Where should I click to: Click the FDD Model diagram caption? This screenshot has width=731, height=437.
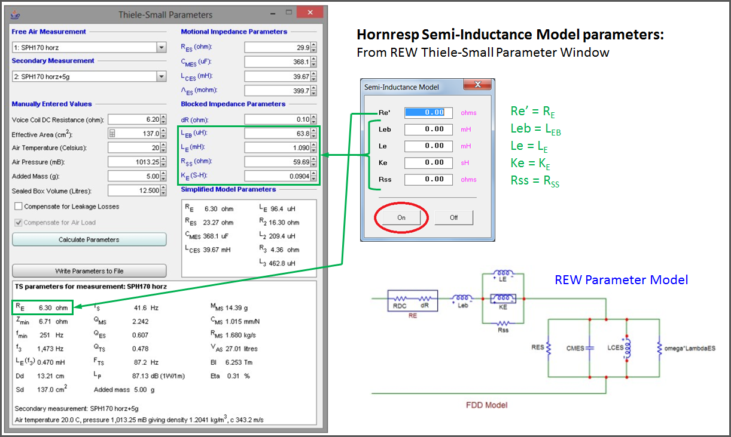pyautogui.click(x=487, y=405)
